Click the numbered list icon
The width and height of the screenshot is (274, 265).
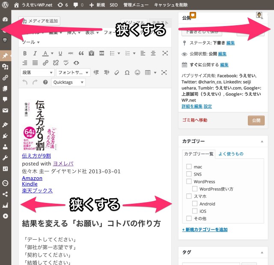coord(128,53)
